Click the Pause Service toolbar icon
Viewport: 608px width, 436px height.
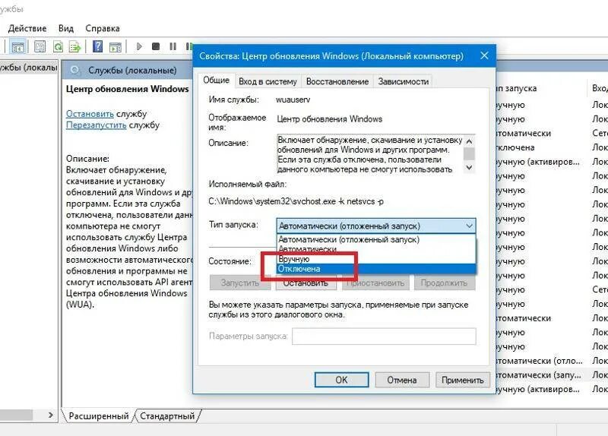[x=173, y=46]
